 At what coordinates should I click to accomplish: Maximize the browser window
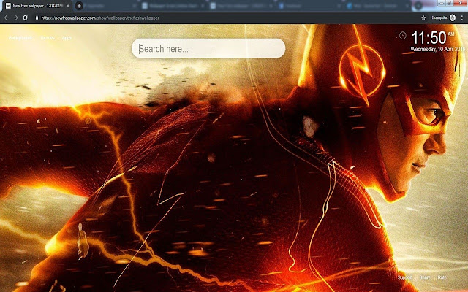pyautogui.click(x=449, y=3)
